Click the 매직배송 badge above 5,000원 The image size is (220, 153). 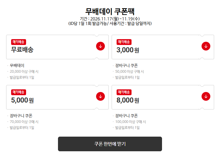coord(19,92)
